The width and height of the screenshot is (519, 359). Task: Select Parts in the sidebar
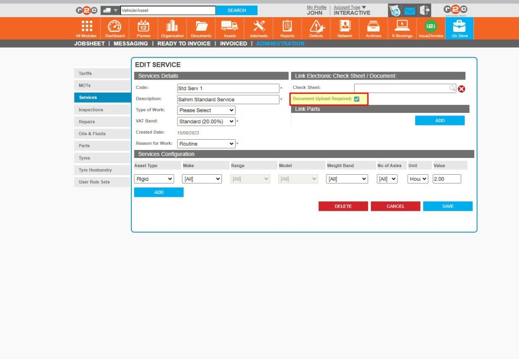102,146
